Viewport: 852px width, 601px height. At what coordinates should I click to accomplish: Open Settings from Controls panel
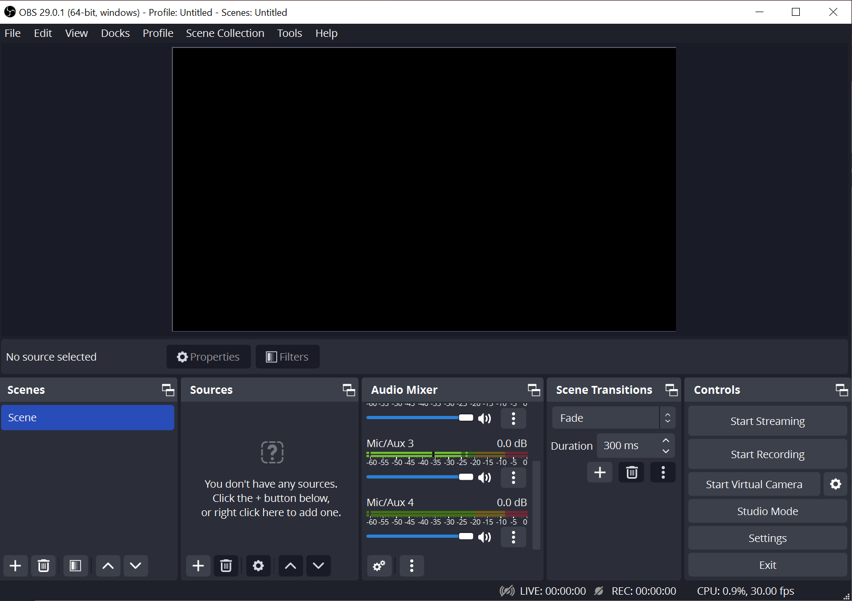tap(768, 538)
